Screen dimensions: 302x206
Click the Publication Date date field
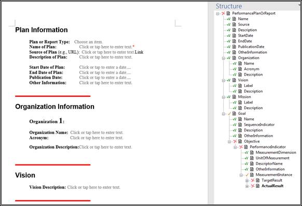[105, 78]
